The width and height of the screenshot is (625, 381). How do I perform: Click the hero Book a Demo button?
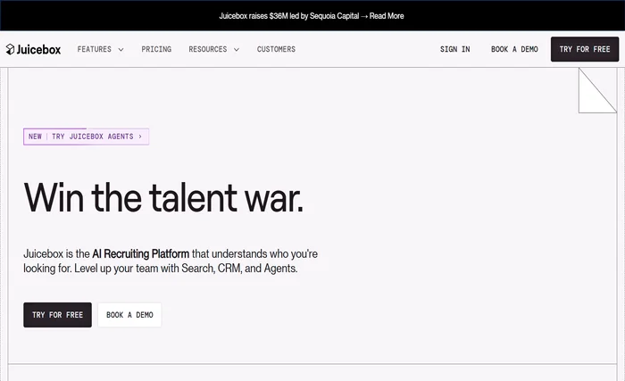[x=129, y=315]
